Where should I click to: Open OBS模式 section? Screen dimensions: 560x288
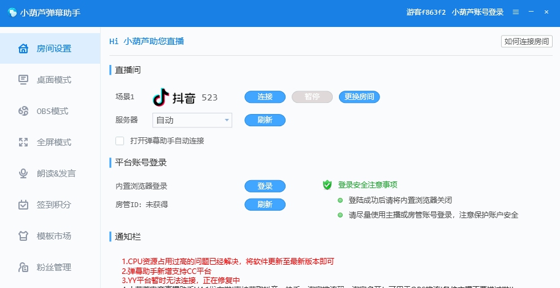(50, 111)
